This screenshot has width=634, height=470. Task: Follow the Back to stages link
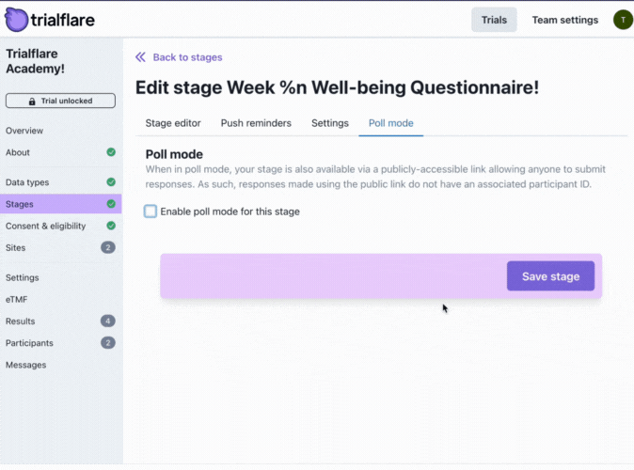tap(187, 57)
